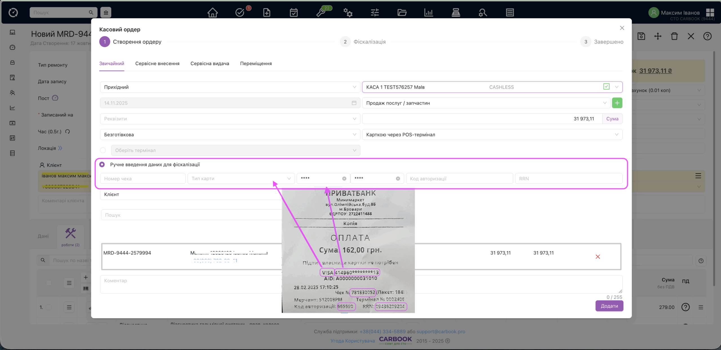Open the cash register icon in header
The height and width of the screenshot is (350, 721).
click(x=455, y=12)
